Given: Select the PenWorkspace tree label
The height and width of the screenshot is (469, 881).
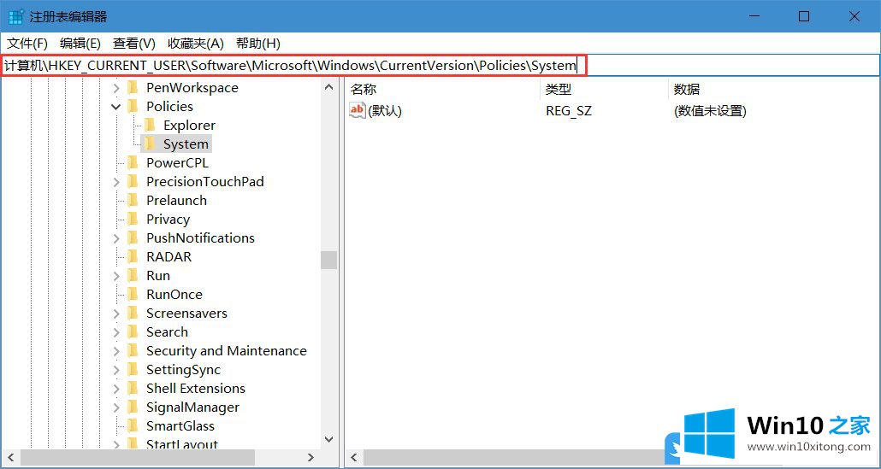Looking at the screenshot, I should [x=192, y=88].
